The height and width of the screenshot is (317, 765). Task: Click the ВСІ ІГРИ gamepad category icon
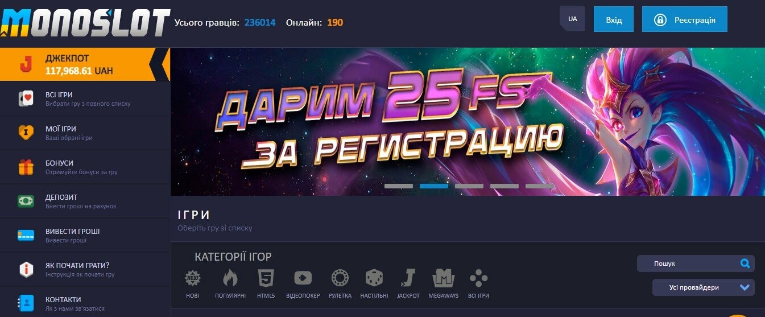(478, 278)
